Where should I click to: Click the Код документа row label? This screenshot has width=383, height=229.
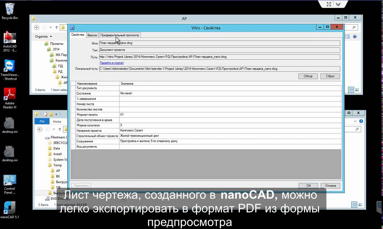pos(86,147)
